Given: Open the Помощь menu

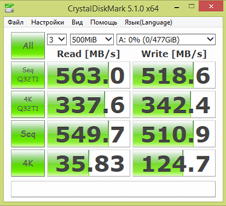Looking at the screenshot, I should (x=103, y=22).
